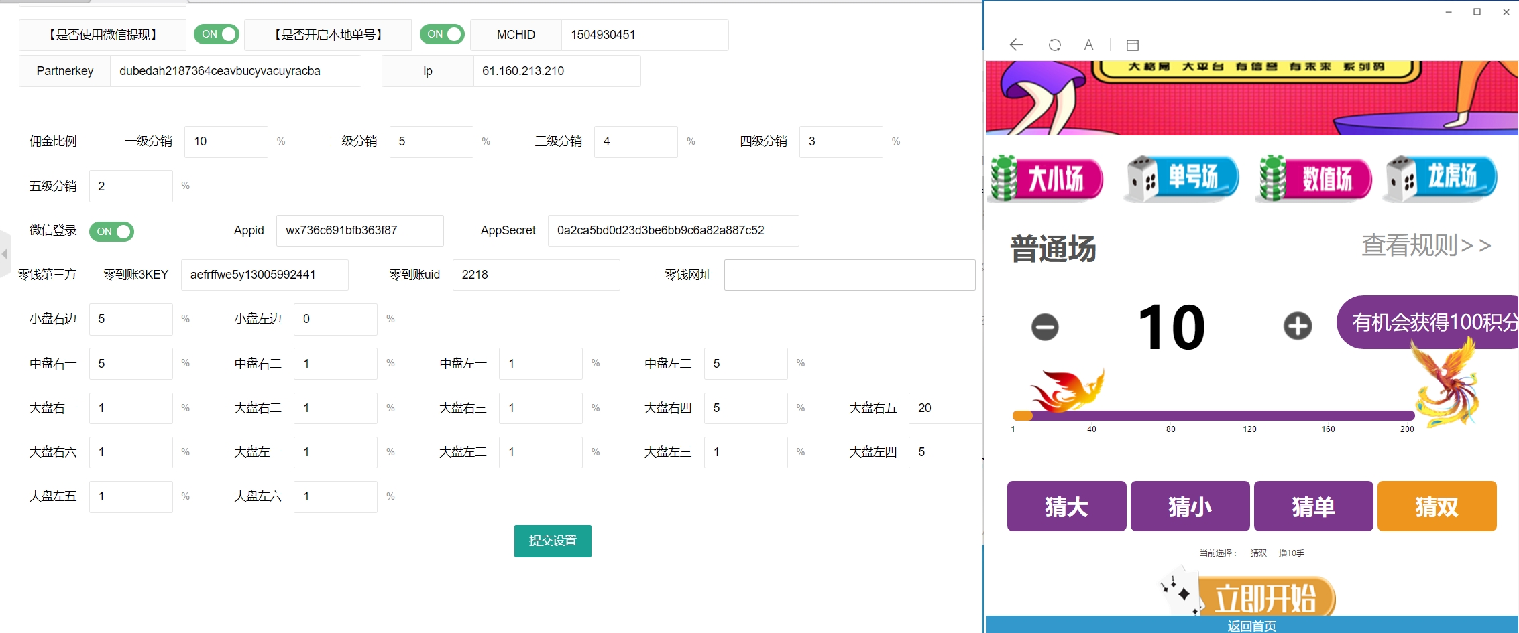Screen dimensions: 1519x633
Task: Open the 龙虎场 game mode
Action: [x=1441, y=179]
